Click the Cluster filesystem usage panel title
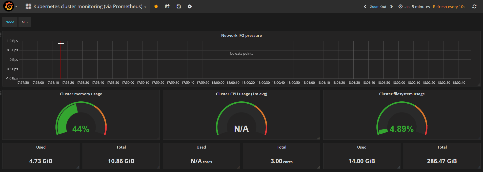Screen dimensions: 483x172 [x=402, y=94]
